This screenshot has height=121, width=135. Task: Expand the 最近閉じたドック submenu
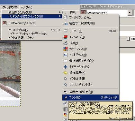point(32,12)
